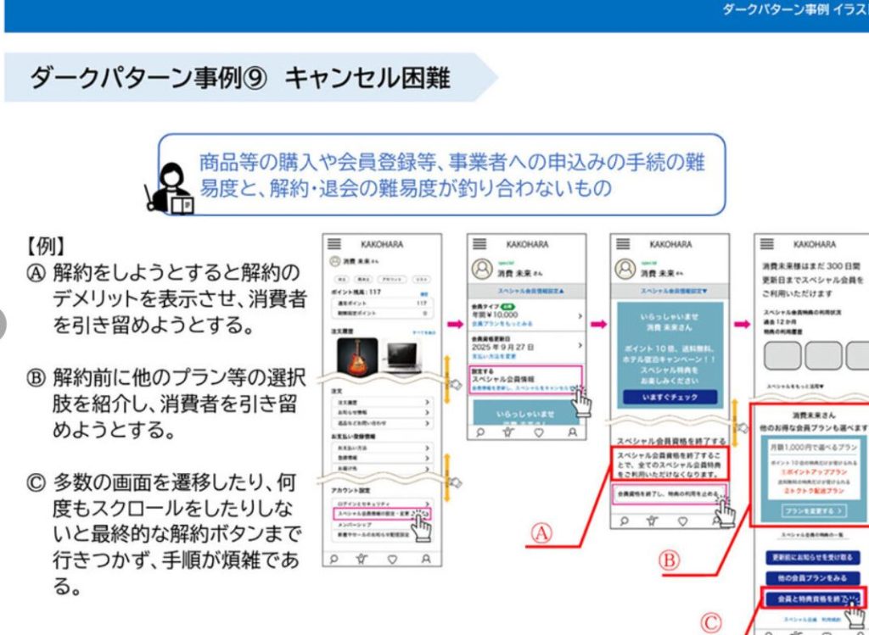
Task: Open the 年間¥10,000 membership type row chevron
Action: [580, 316]
